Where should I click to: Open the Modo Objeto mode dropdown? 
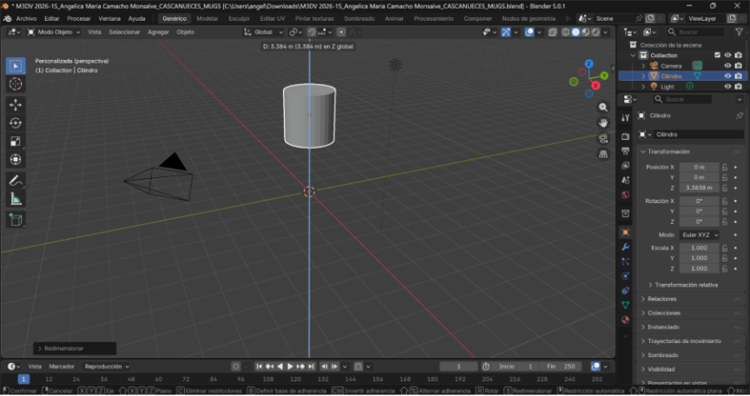pos(54,31)
